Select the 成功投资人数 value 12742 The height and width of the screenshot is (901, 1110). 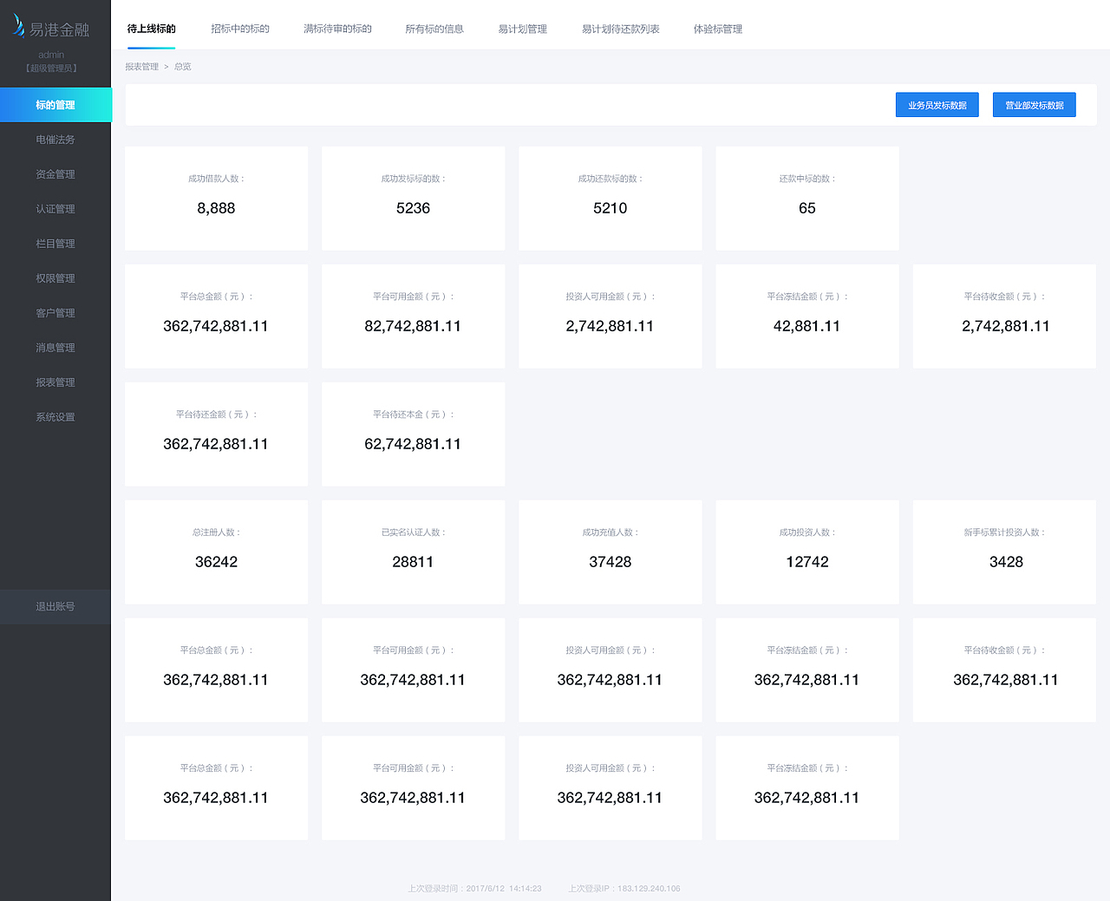(x=807, y=562)
